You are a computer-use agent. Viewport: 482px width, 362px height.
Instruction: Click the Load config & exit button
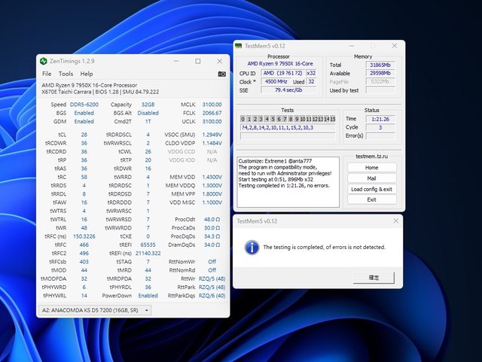tap(371, 189)
